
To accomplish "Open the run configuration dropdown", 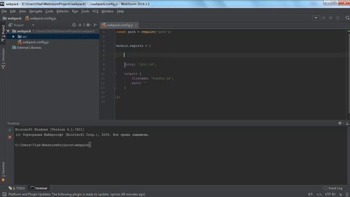I will pos(316,18).
